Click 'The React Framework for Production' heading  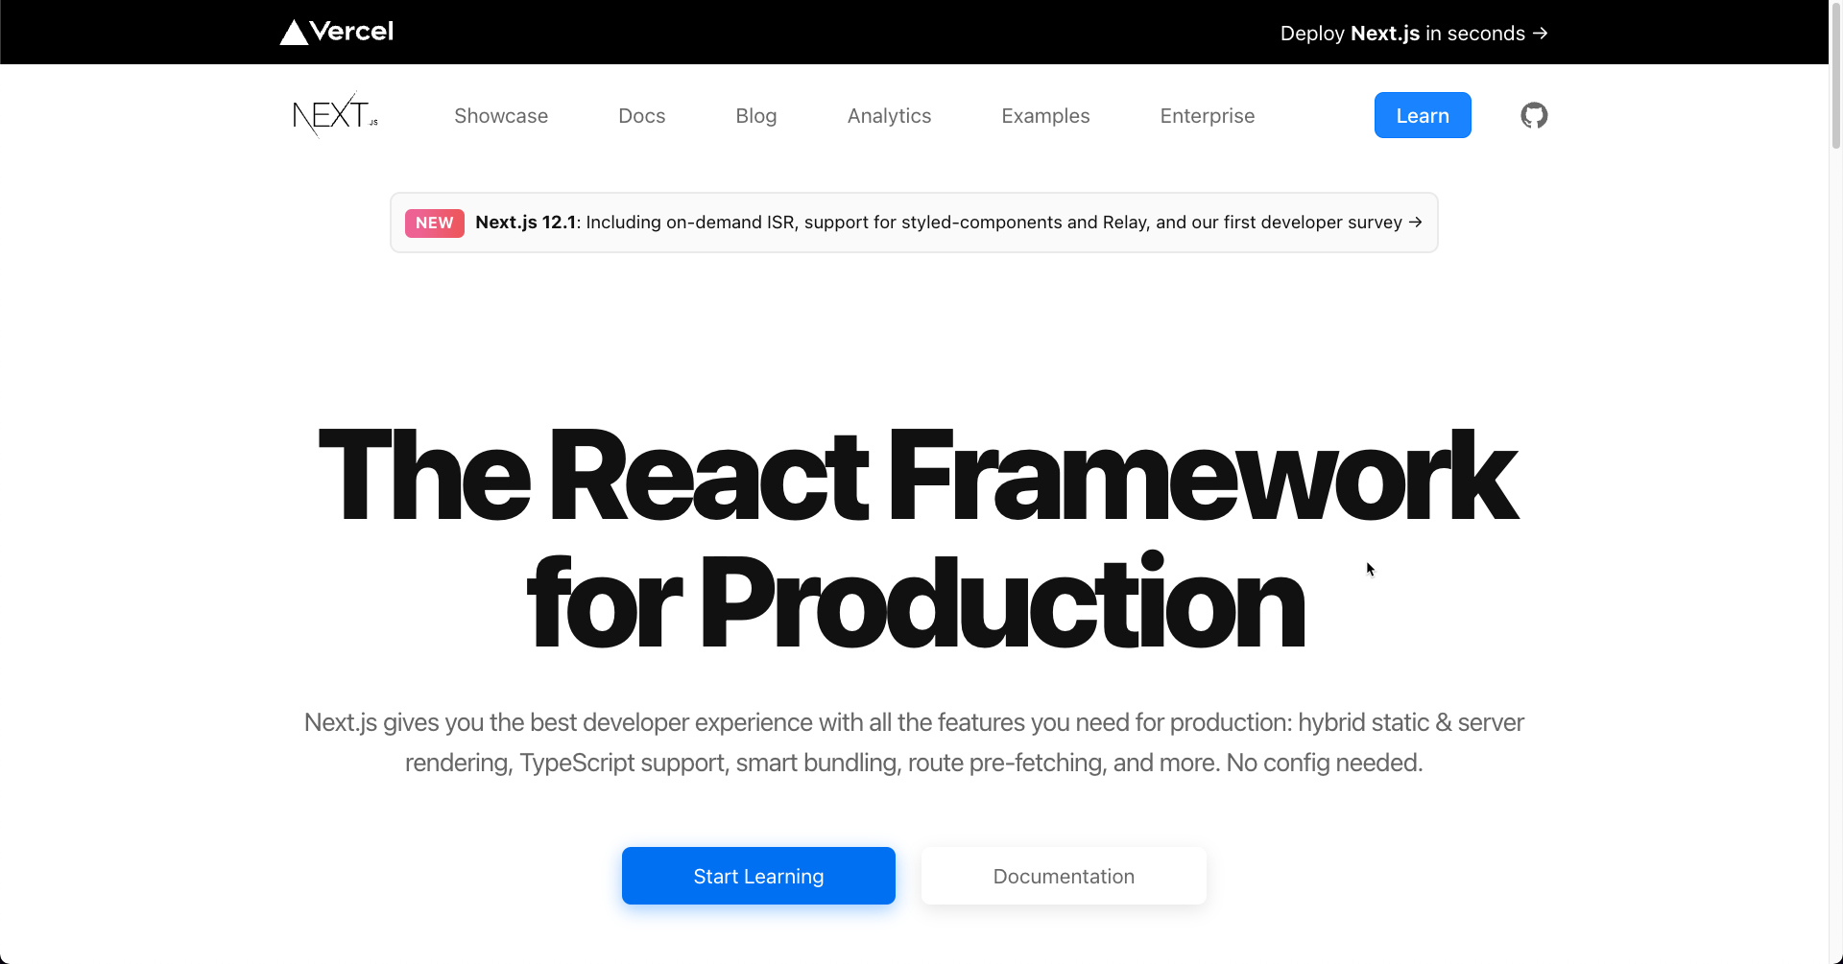click(917, 539)
